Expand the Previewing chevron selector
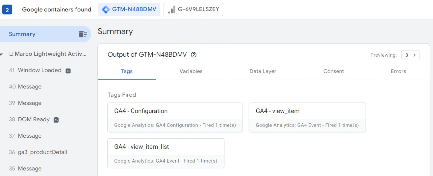The image size is (433, 176). pos(414,55)
